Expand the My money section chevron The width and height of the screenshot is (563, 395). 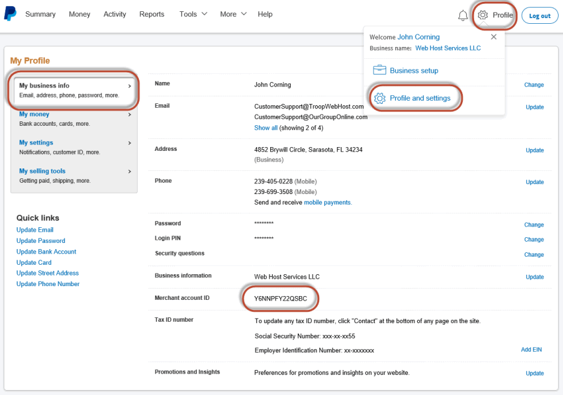129,115
